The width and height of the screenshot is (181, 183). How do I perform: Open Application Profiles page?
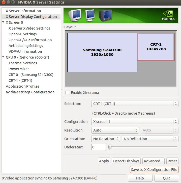coord(22,86)
